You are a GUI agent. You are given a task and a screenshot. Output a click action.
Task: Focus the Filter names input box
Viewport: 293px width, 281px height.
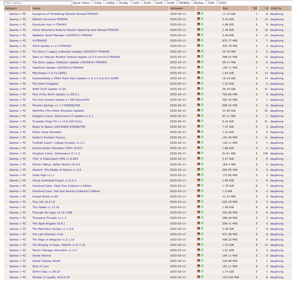pos(38,3)
